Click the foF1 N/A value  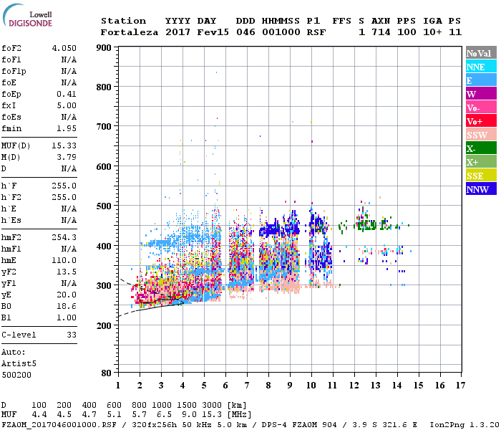click(x=69, y=59)
